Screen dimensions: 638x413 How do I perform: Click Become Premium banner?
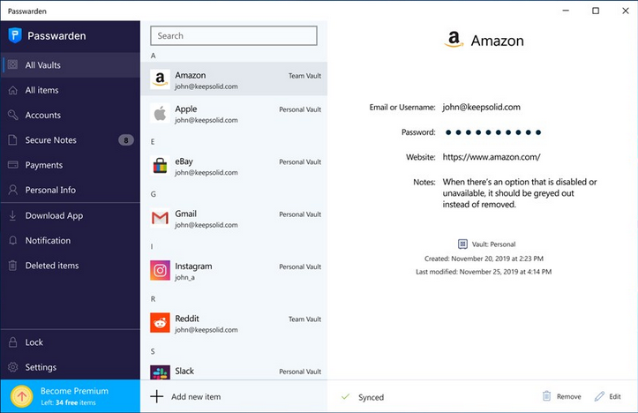pos(71,396)
